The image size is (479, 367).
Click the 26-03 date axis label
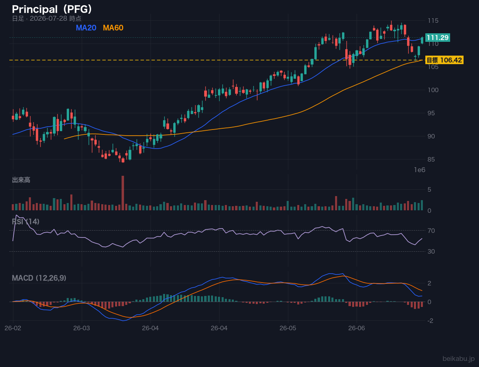point(82,328)
